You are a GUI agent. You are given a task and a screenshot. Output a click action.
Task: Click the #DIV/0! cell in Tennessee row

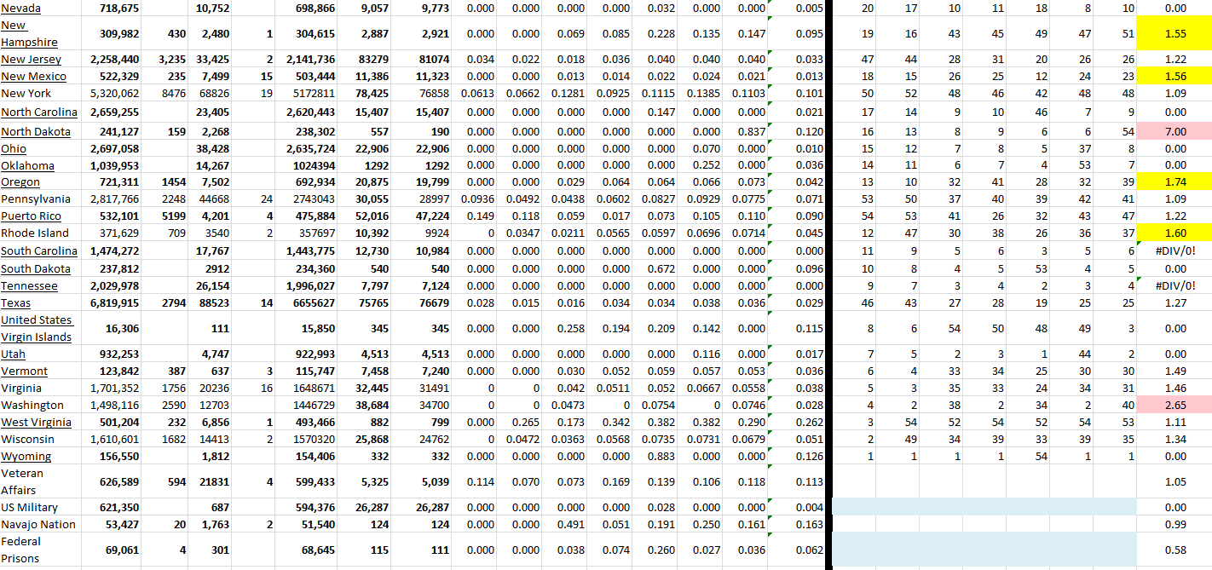pyautogui.click(x=1174, y=286)
